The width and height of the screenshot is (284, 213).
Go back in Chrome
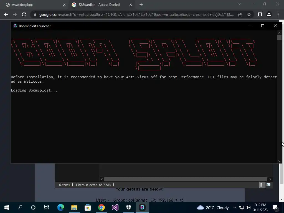pyautogui.click(x=6, y=14)
